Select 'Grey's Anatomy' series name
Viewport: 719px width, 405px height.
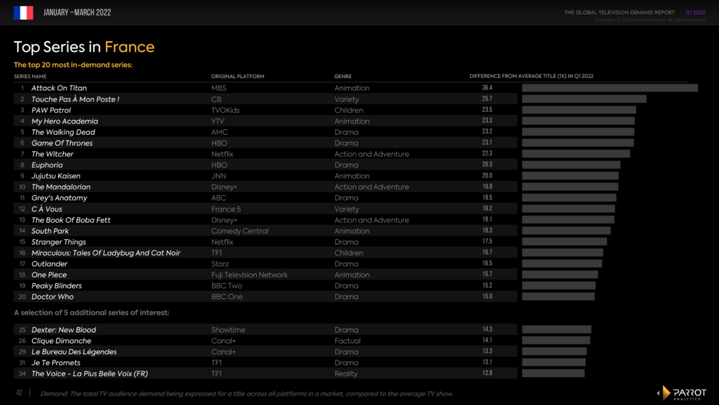(59, 198)
